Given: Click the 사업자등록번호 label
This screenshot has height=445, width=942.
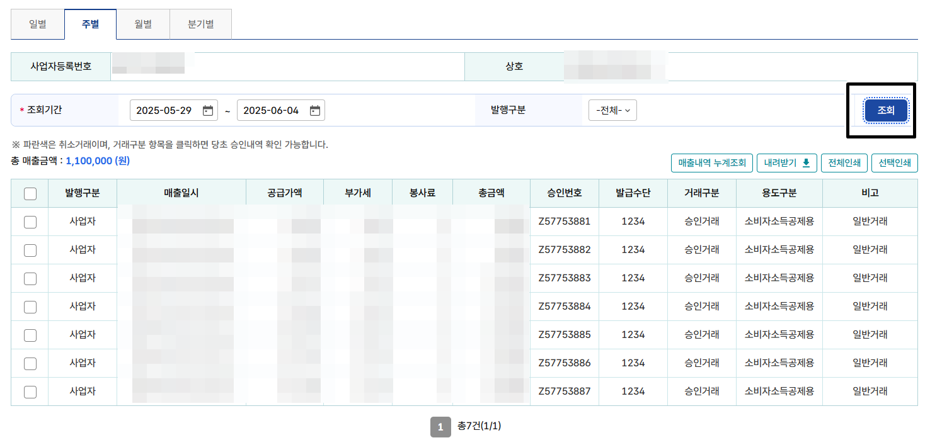Looking at the screenshot, I should click(x=61, y=66).
